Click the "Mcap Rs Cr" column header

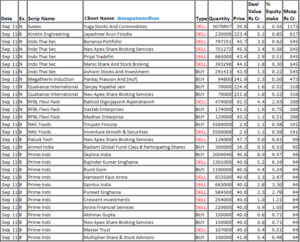290,11
